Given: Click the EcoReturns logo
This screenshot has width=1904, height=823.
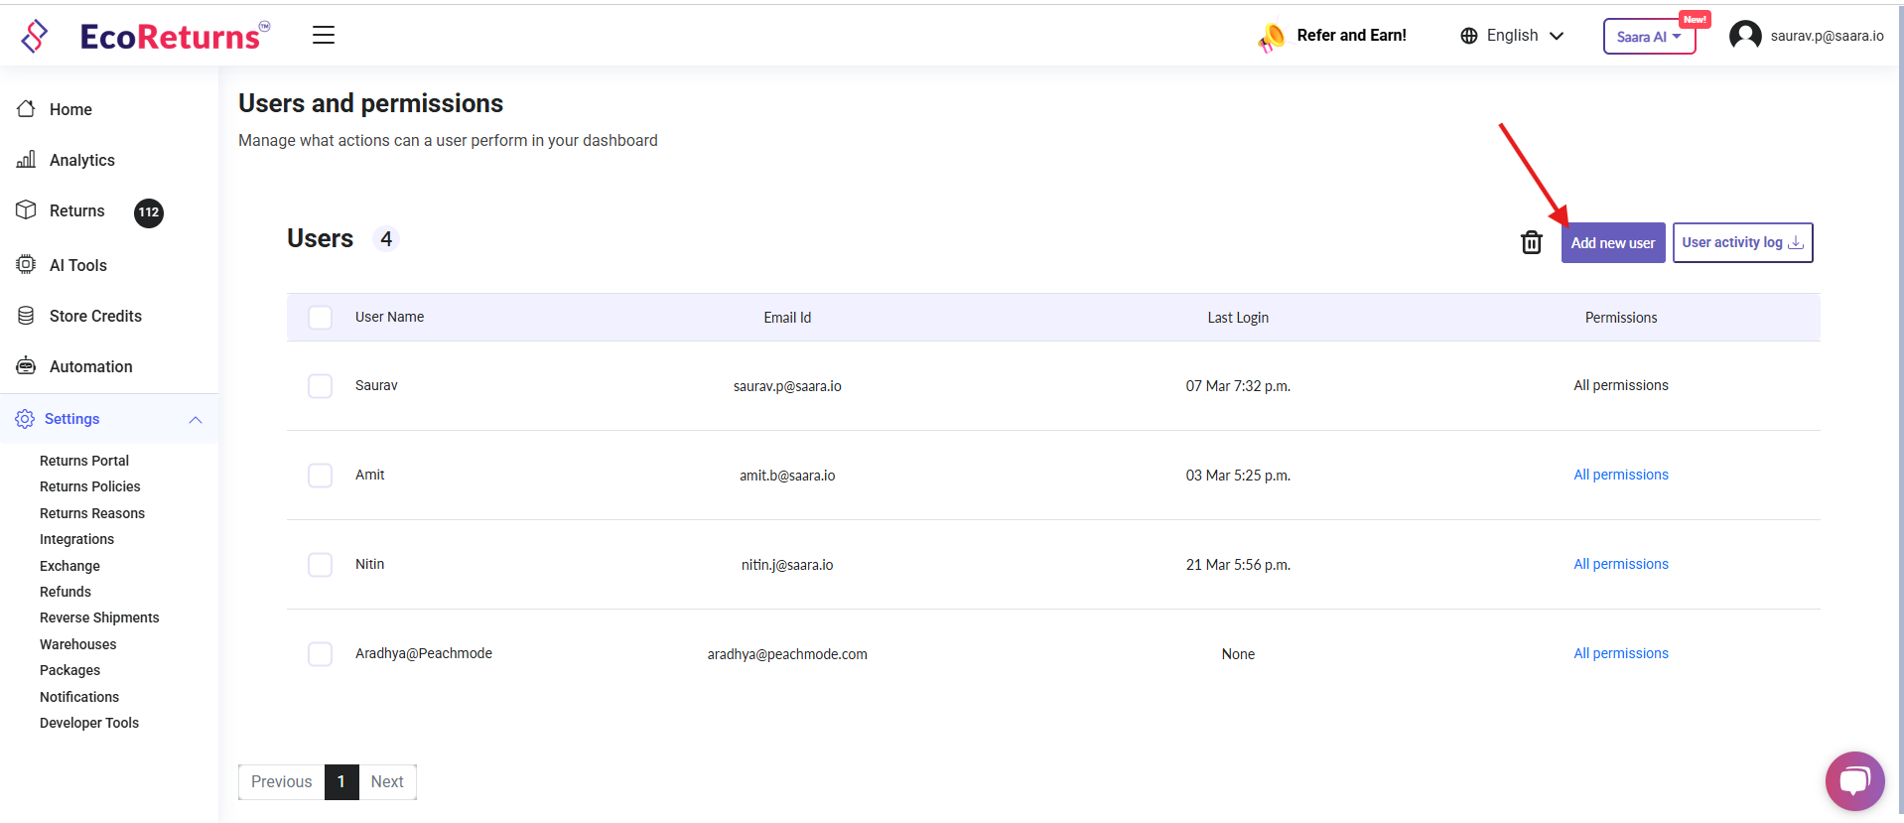Looking at the screenshot, I should click(145, 36).
